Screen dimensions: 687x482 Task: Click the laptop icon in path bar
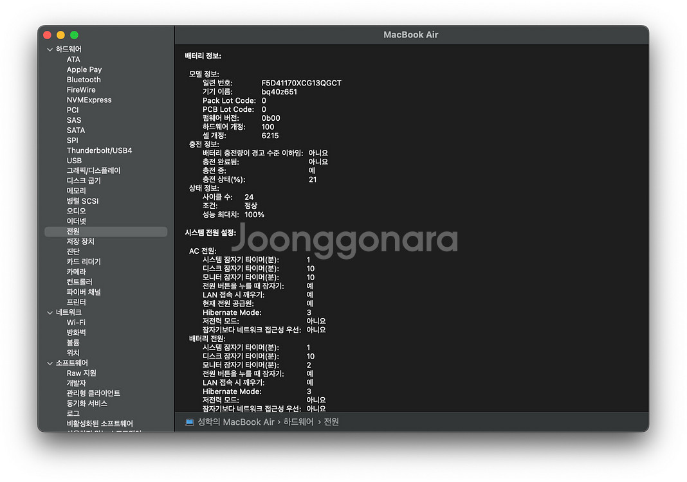pyautogui.click(x=190, y=422)
